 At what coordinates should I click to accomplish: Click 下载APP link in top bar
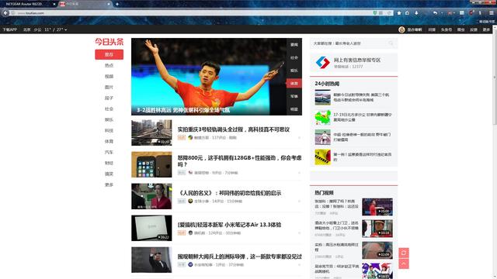10,29
